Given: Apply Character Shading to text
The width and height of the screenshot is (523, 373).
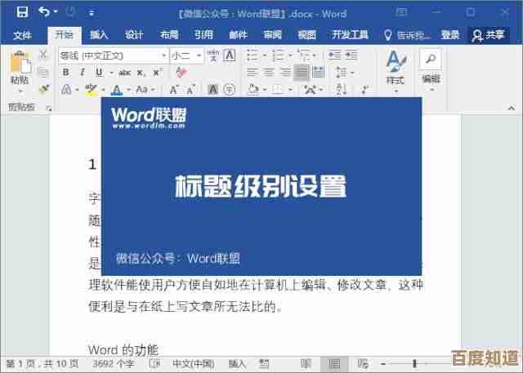Looking at the screenshot, I should click(212, 89).
